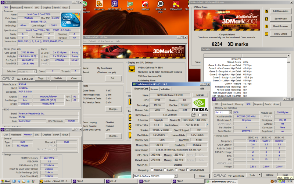This screenshot has height=184, width=294.
Task: Click Validate in the SPD CPU-Z window
Action: (x=269, y=175)
